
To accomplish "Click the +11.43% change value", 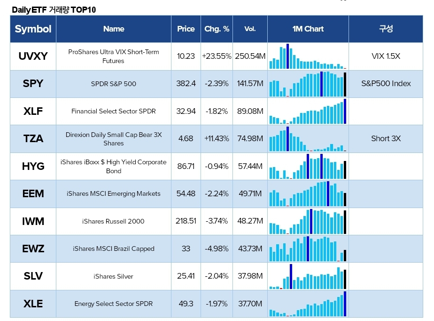I will pos(217,138).
